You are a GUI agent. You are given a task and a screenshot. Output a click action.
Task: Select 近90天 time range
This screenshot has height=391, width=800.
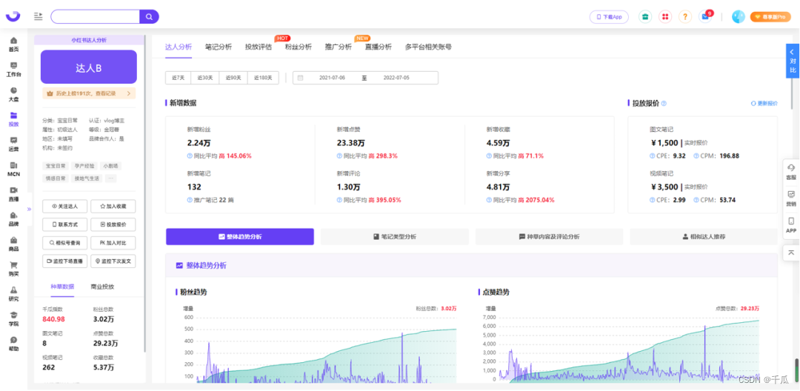233,78
